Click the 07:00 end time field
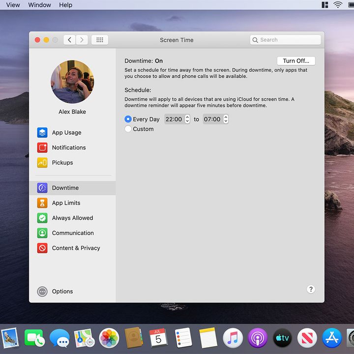Viewport: 354px width, 354px height. tap(213, 119)
